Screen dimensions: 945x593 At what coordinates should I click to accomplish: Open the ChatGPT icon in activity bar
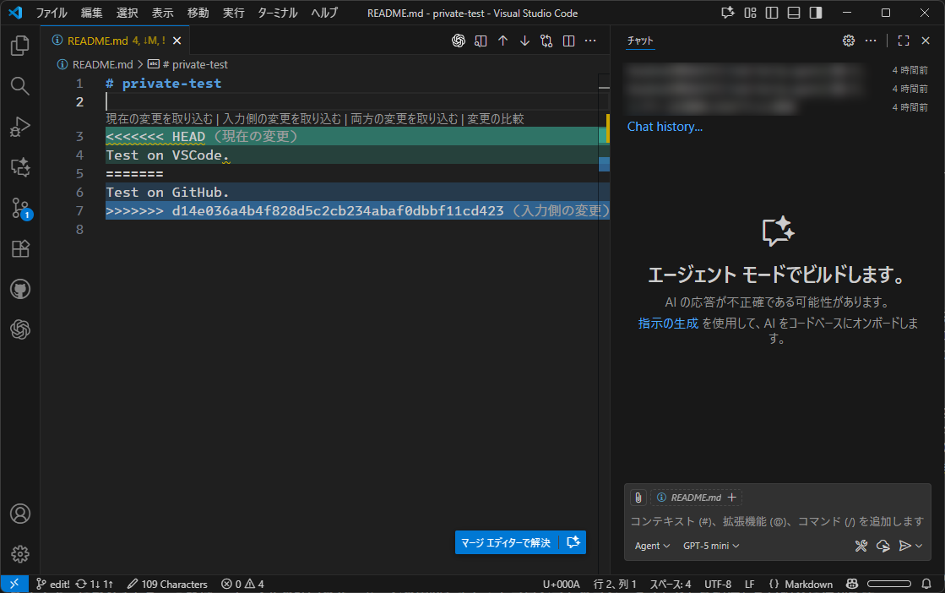coord(20,329)
